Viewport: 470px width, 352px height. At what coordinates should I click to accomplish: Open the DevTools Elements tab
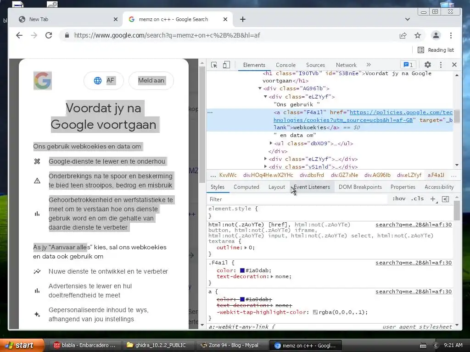click(254, 65)
